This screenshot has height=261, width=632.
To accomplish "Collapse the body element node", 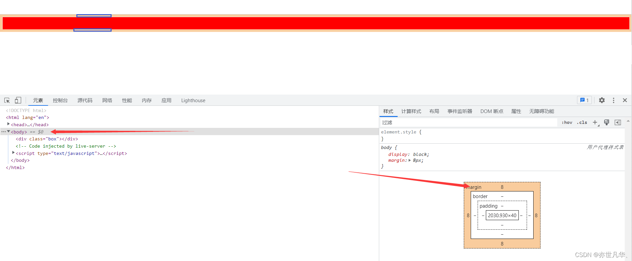I will [x=9, y=131].
